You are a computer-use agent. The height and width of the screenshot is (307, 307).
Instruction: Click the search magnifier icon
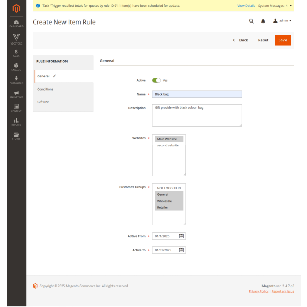pos(251,21)
